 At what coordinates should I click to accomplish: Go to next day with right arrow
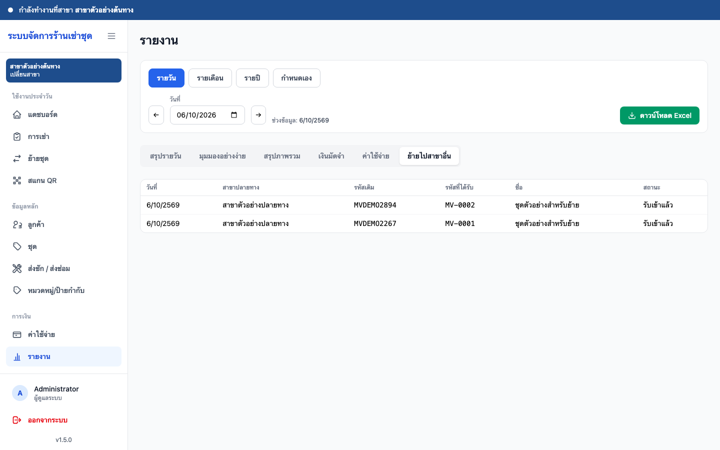point(258,115)
